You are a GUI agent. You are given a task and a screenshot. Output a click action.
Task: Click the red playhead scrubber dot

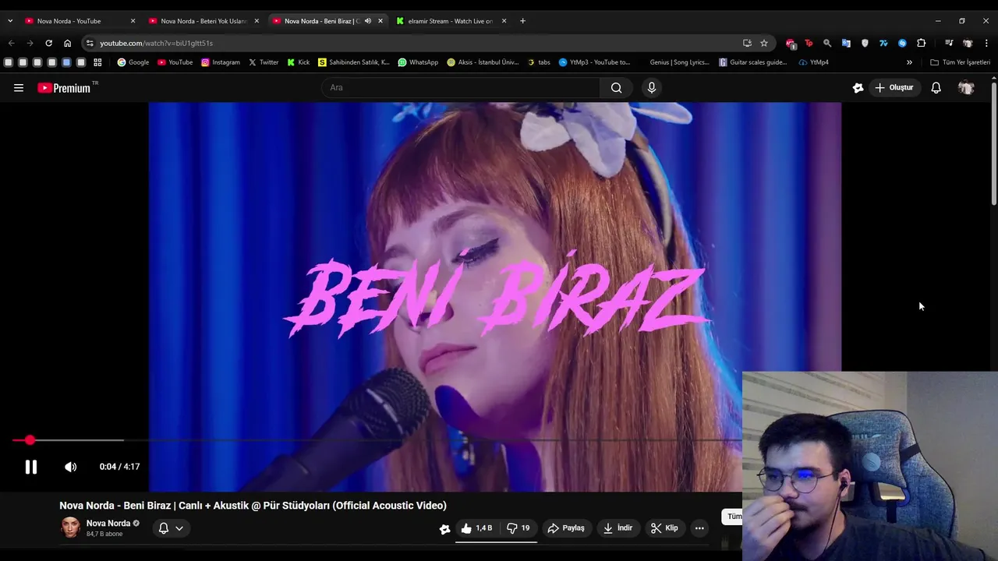click(30, 440)
